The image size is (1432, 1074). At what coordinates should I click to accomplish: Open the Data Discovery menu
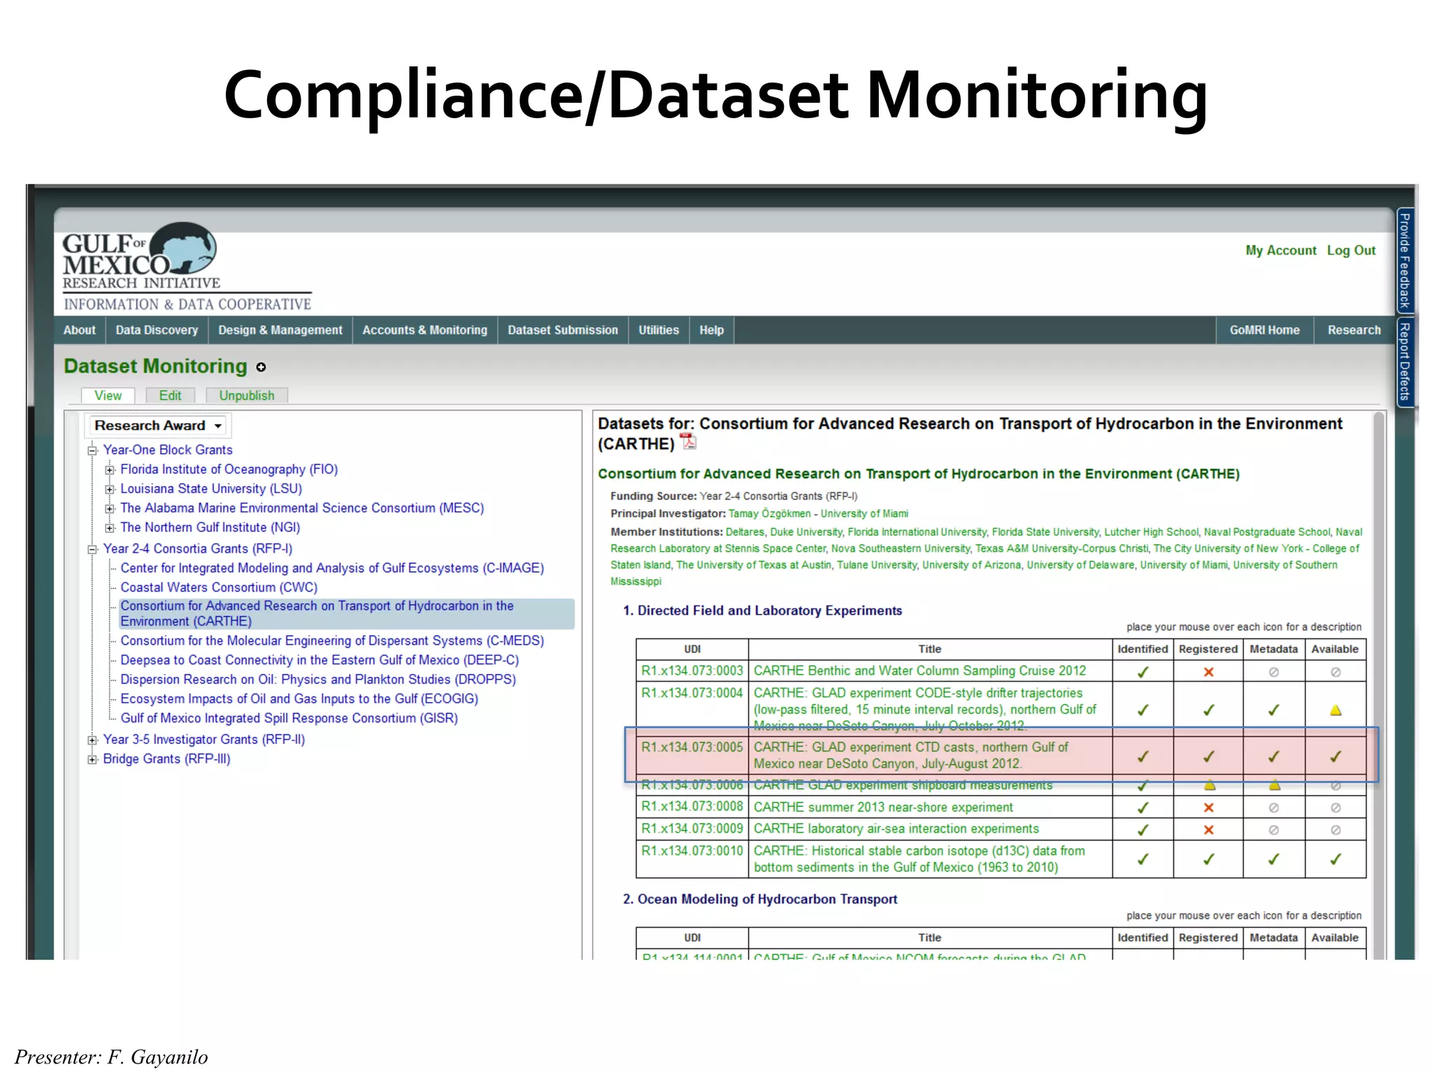tap(157, 330)
